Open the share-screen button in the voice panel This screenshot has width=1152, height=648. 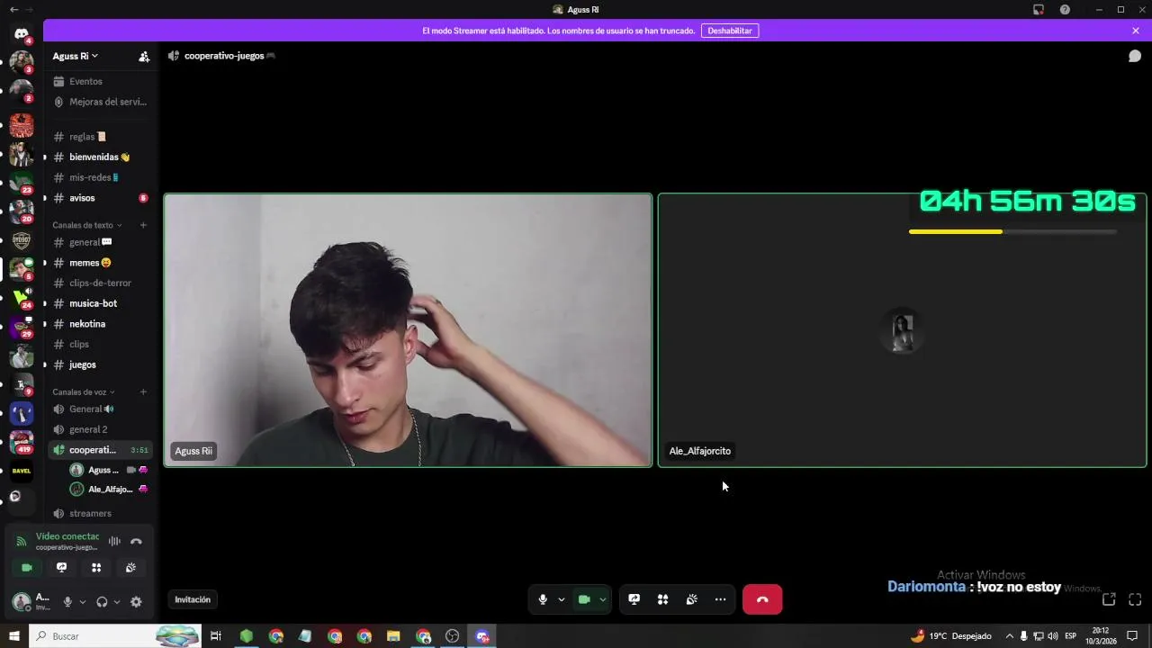[x=61, y=567]
